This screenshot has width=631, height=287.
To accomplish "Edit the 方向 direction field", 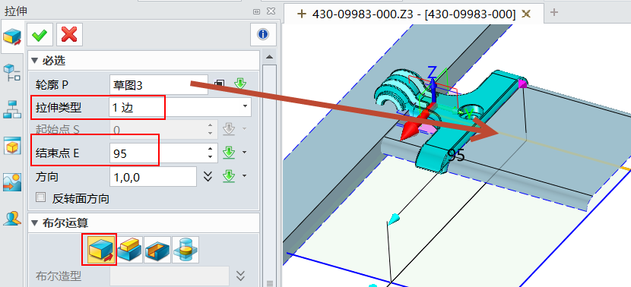I will pos(153,176).
